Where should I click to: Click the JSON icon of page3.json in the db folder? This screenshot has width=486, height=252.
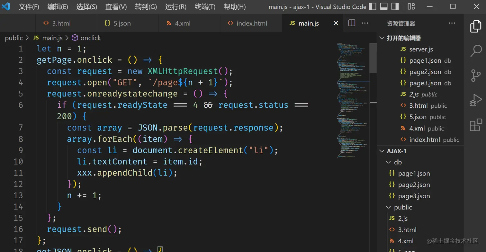pos(392,196)
